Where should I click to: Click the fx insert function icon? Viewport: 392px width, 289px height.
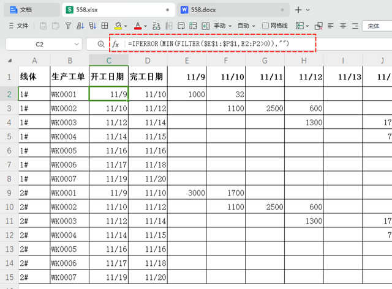115,44
